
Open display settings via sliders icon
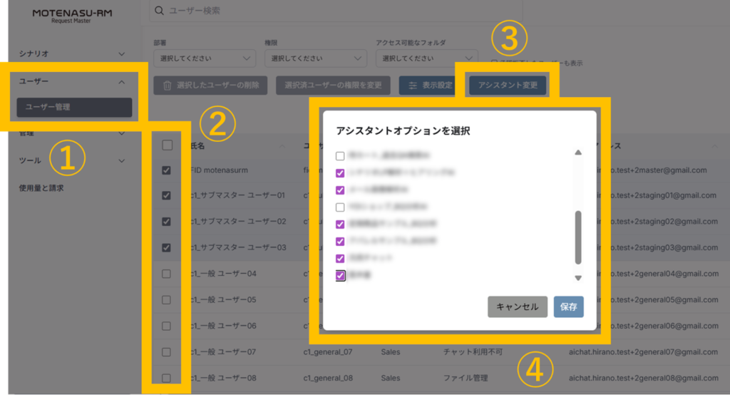[x=413, y=86]
